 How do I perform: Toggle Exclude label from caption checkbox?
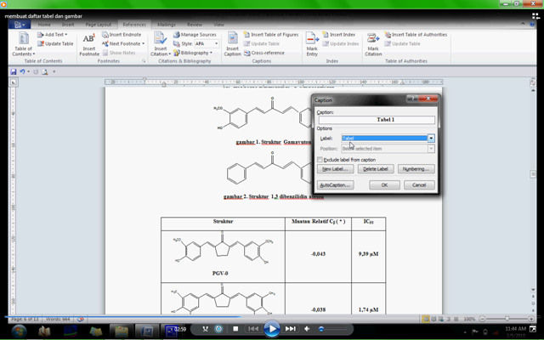(320, 160)
